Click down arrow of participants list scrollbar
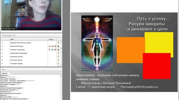This screenshot has height=100, width=179. (x=61, y=66)
